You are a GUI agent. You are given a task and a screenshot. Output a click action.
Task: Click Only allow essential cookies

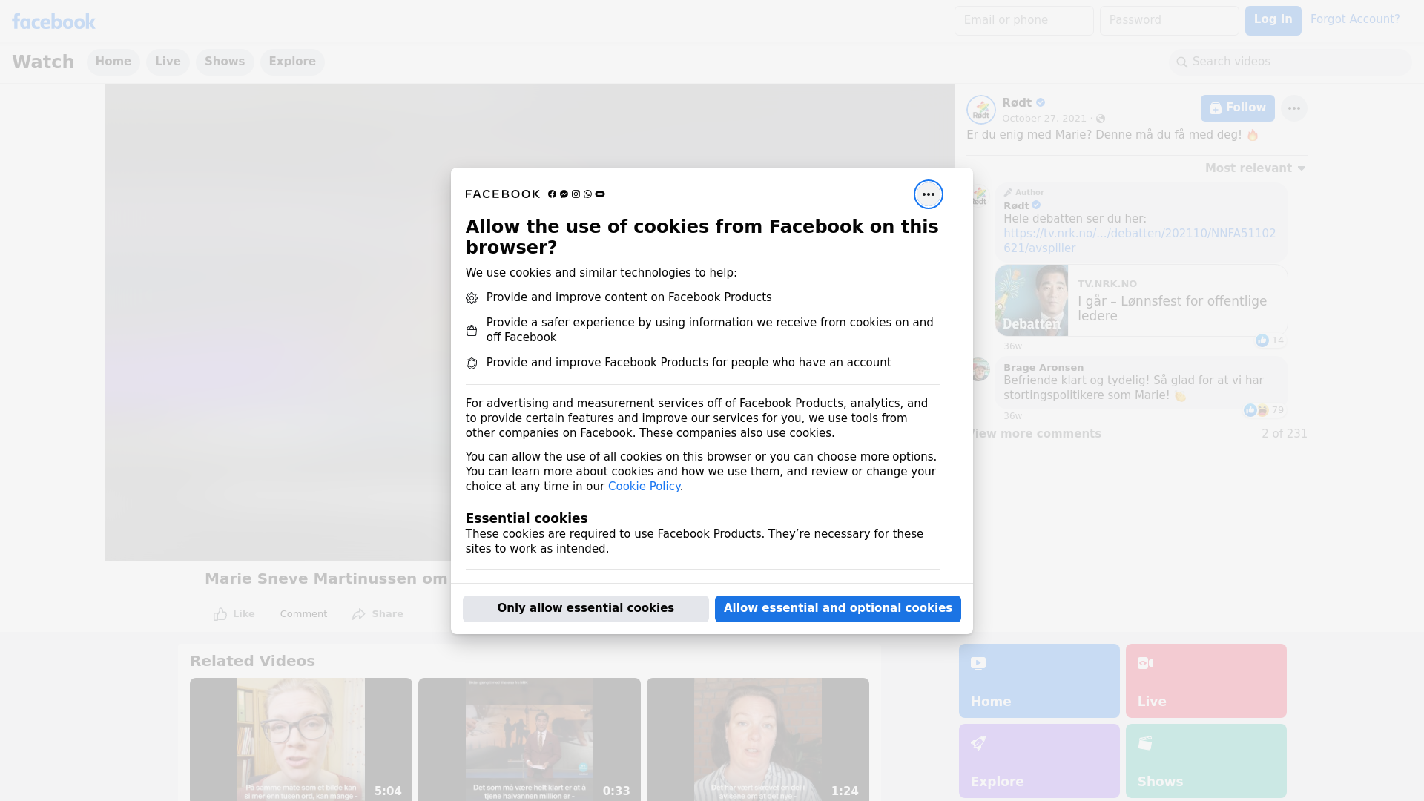[x=586, y=609]
